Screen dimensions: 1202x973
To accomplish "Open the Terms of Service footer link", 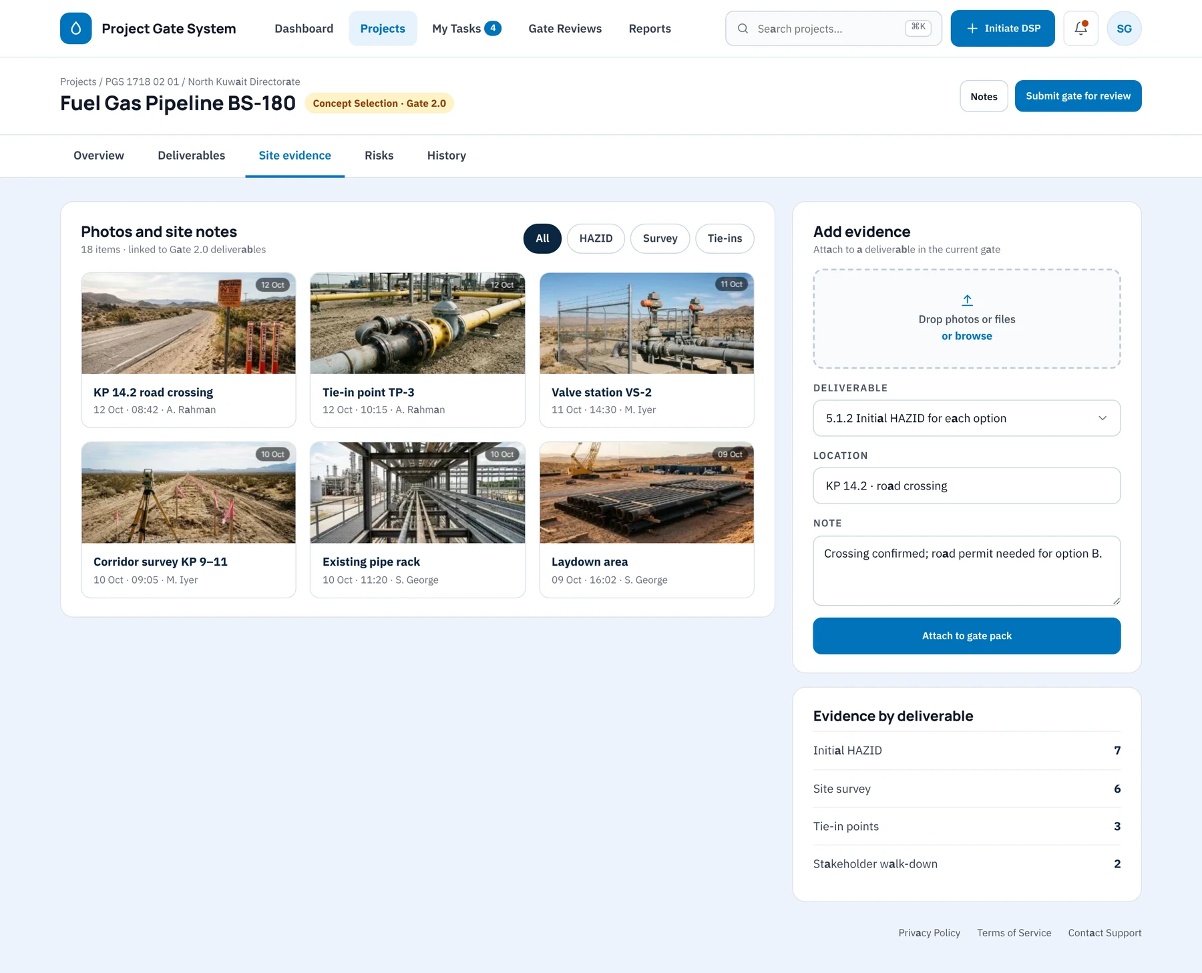I will (x=1014, y=933).
